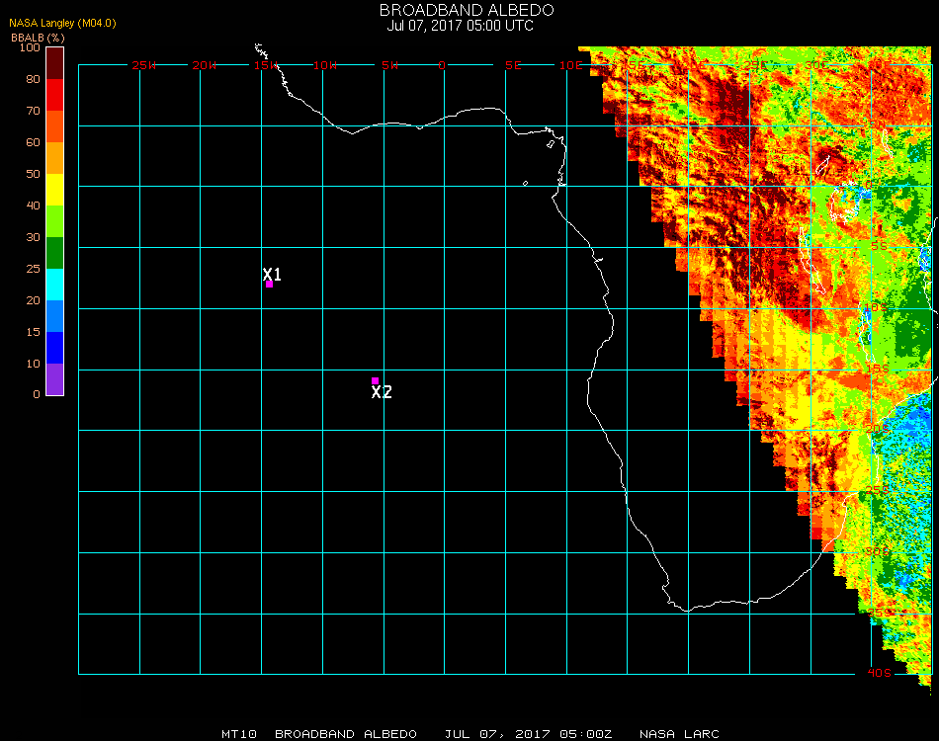This screenshot has width=939, height=741.
Task: Click the 25W longitude label
Action: tap(144, 65)
